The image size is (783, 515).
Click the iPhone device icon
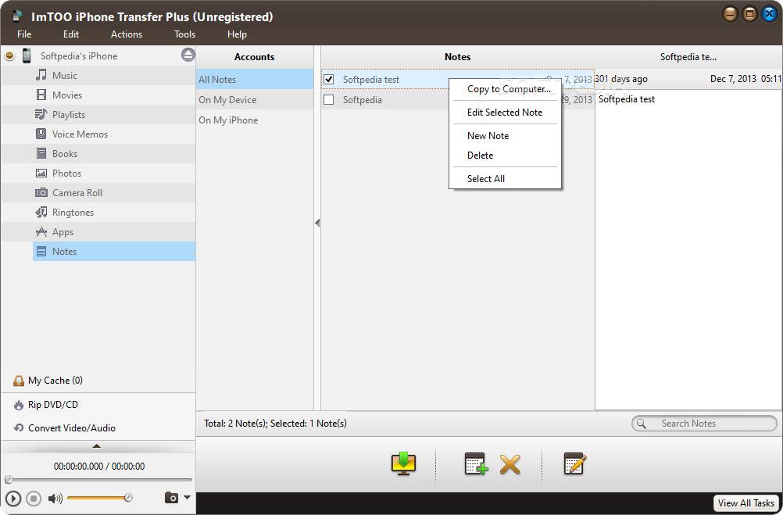(27, 56)
